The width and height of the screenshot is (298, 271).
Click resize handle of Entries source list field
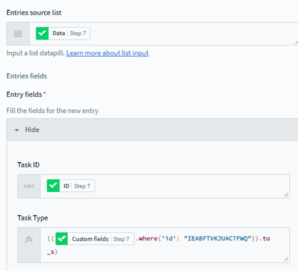(x=295, y=43)
